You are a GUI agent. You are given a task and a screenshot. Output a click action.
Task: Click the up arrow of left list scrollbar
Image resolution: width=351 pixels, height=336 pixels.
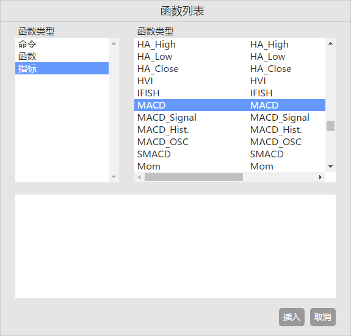click(114, 43)
